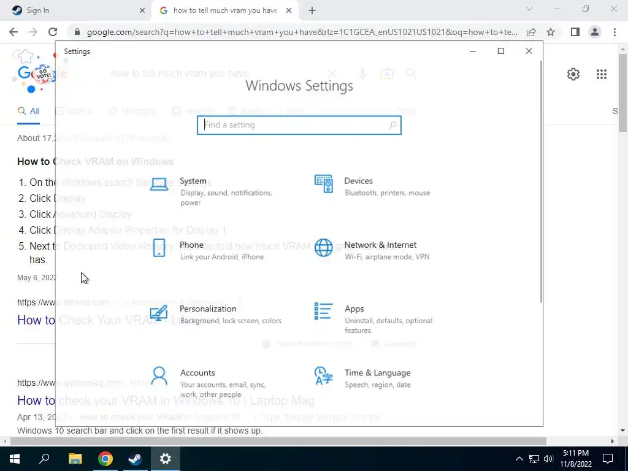Click Settings window vertical scrollbar
Screen dimensions: 628x471
point(542,182)
